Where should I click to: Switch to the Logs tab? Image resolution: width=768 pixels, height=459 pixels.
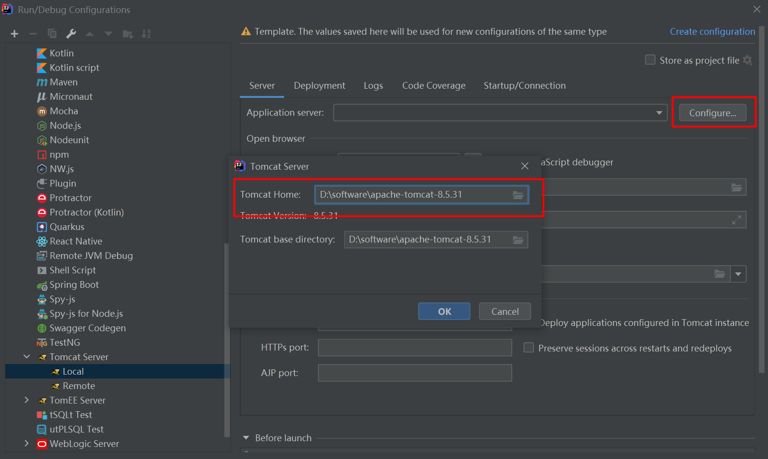tap(373, 85)
